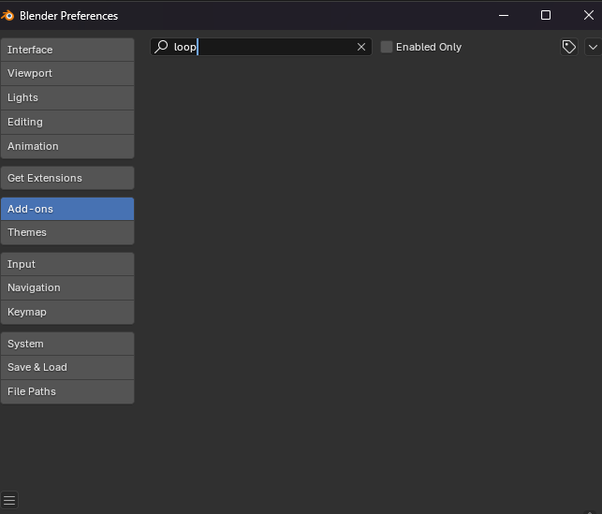This screenshot has height=514, width=602.
Task: Click the magnifier search icon
Action: coord(161,47)
